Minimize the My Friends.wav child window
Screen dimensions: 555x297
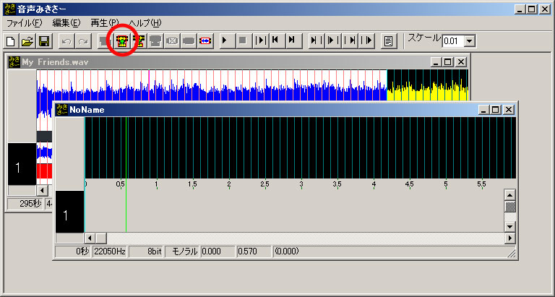(436, 62)
